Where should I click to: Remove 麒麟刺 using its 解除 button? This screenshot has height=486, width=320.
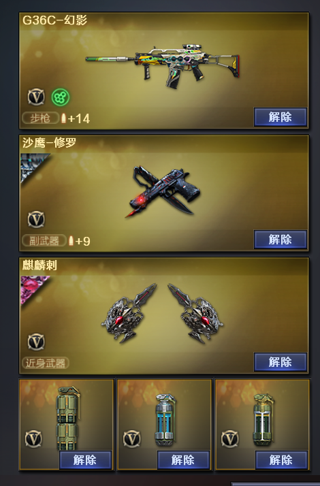[x=281, y=361]
